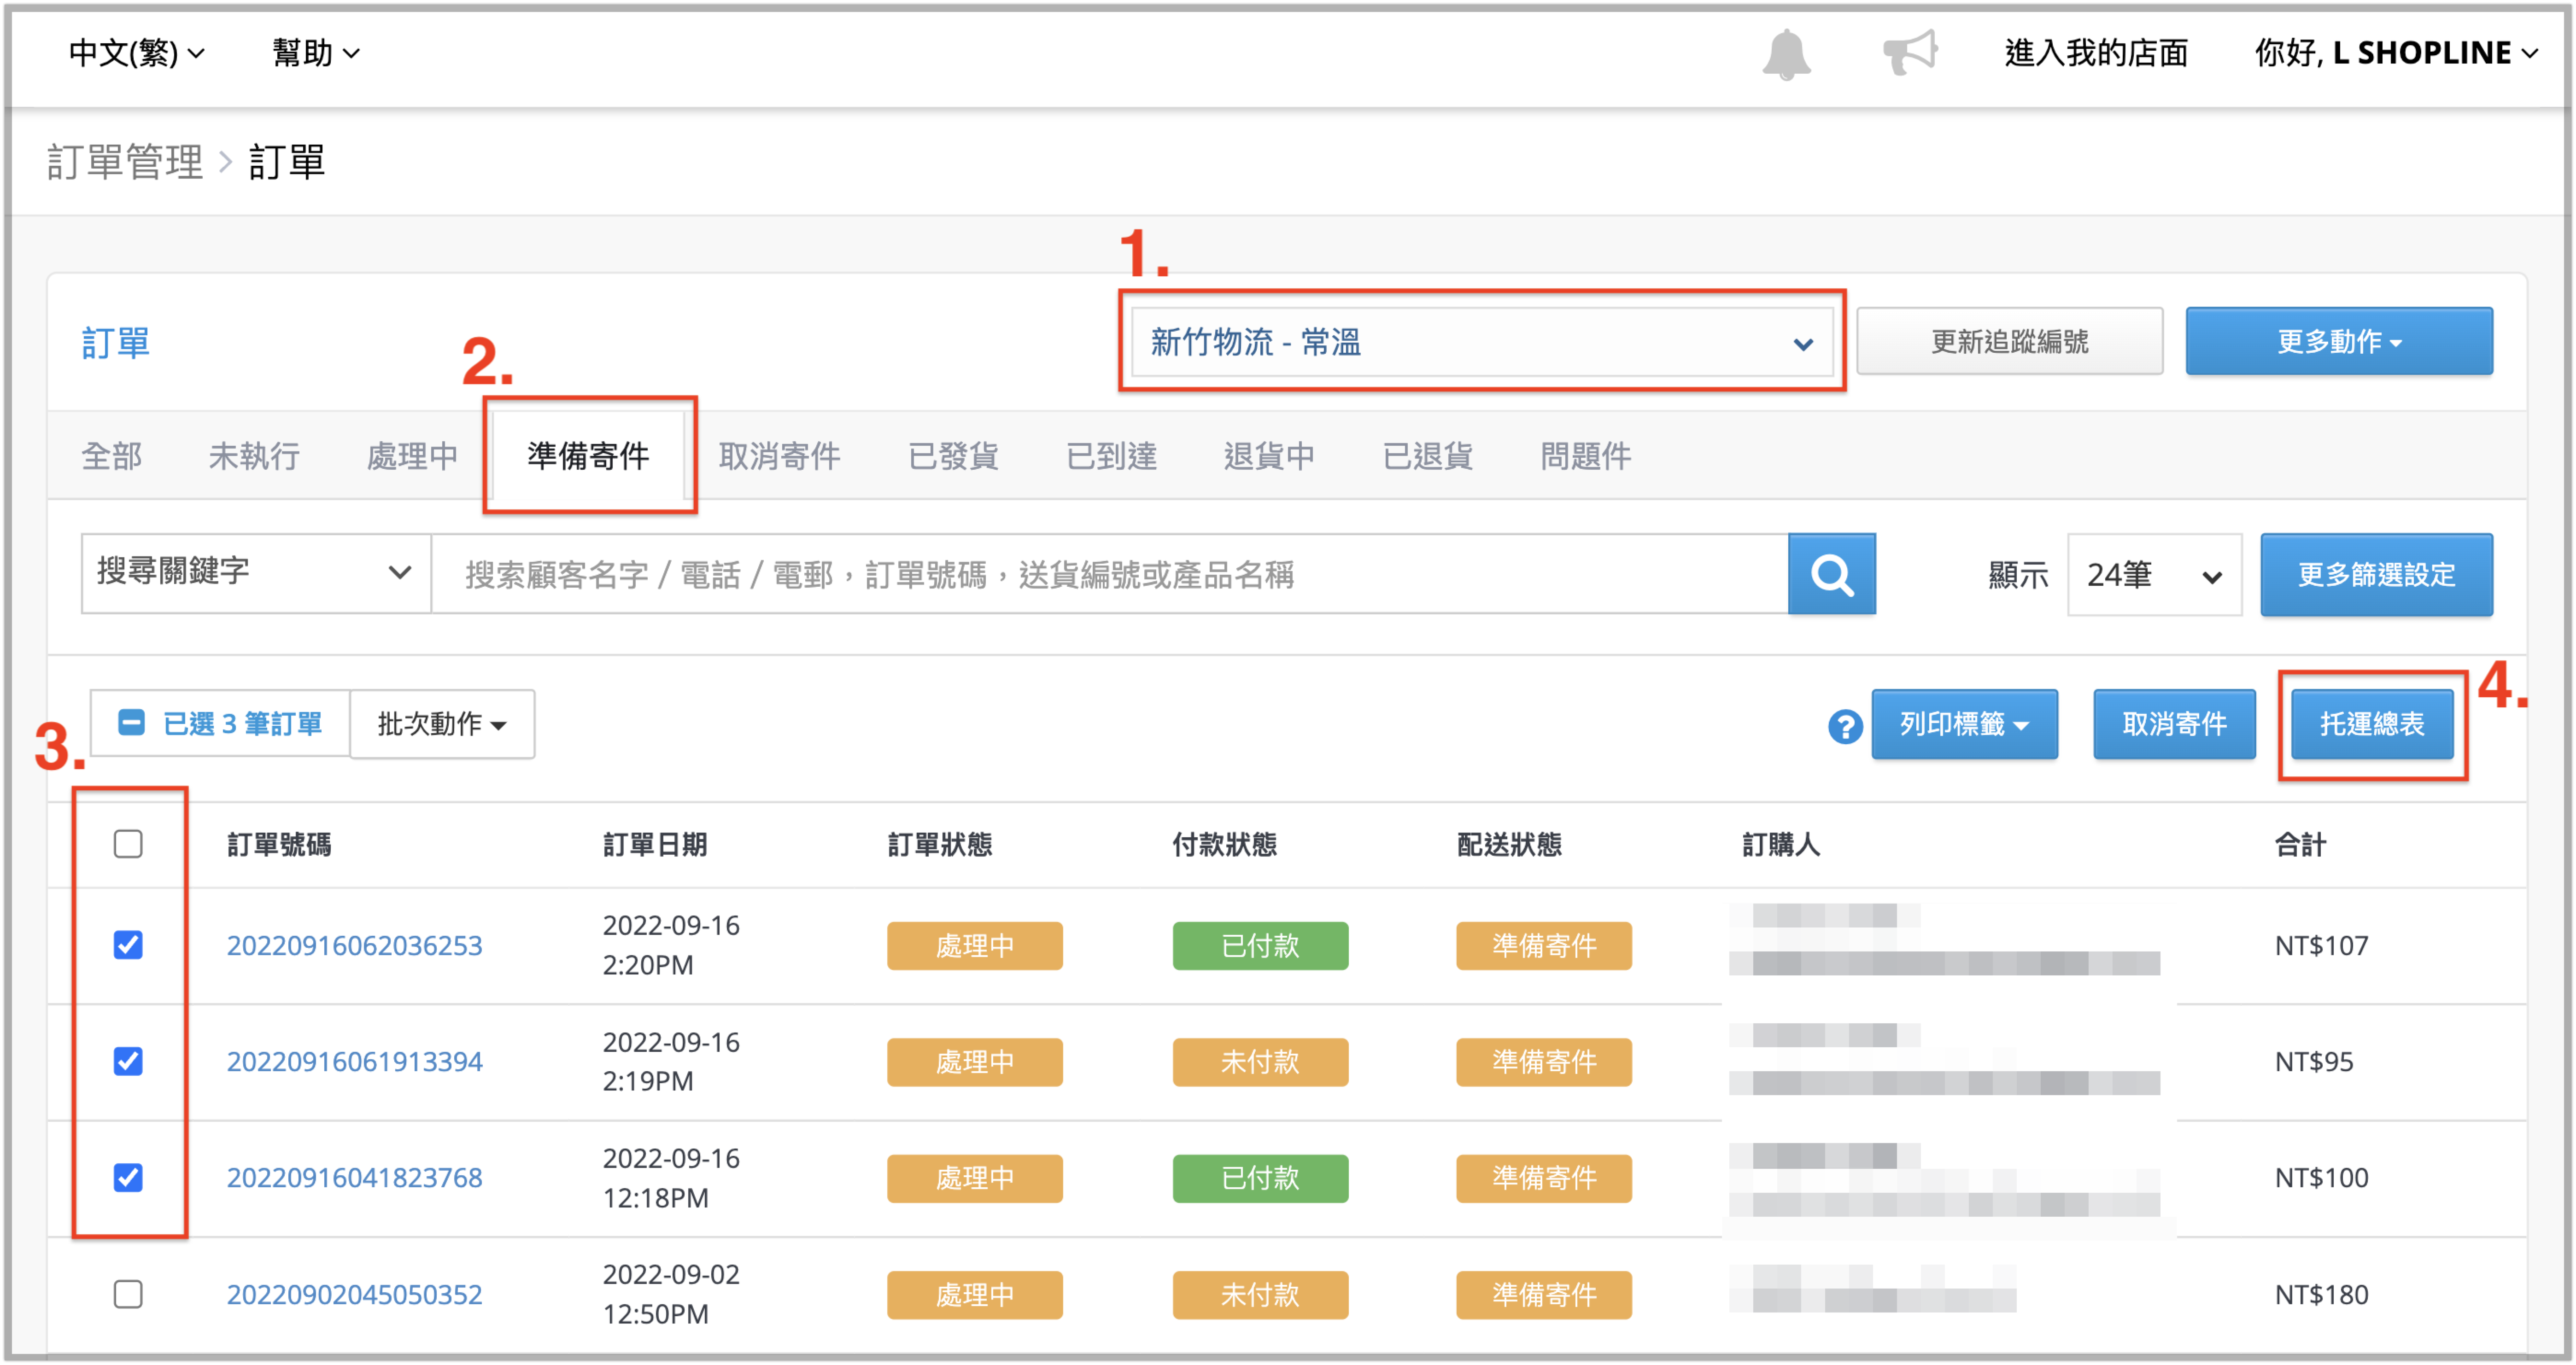Switch to the 全部 tab
The height and width of the screenshot is (1365, 2576).
point(111,456)
